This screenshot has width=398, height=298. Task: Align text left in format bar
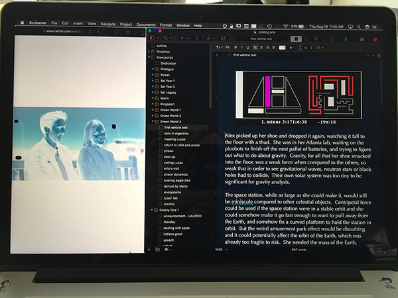pos(255,48)
